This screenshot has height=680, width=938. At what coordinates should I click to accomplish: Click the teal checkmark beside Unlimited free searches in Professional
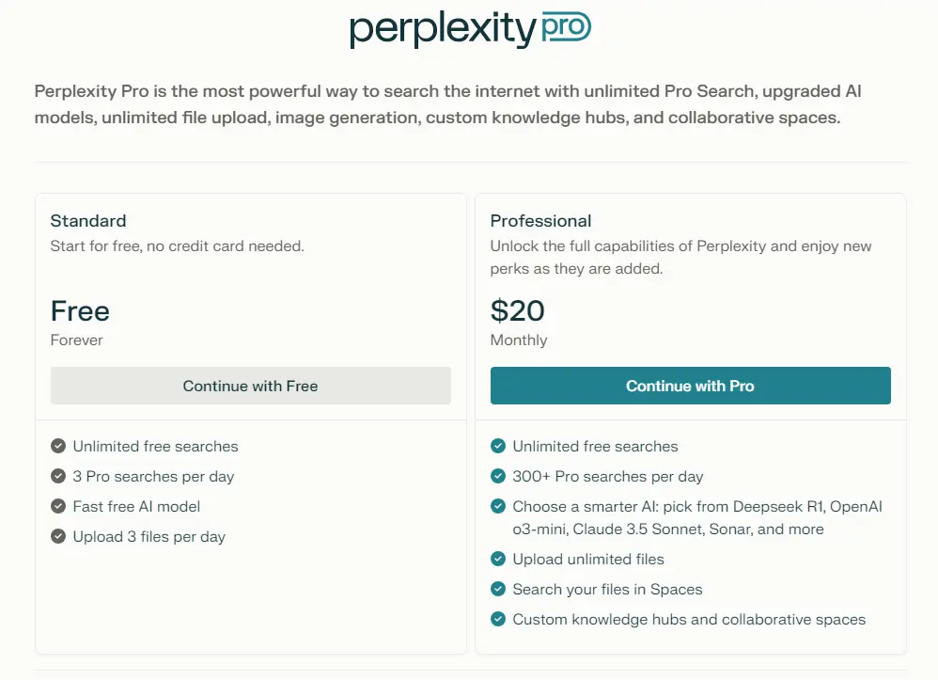pyautogui.click(x=498, y=447)
